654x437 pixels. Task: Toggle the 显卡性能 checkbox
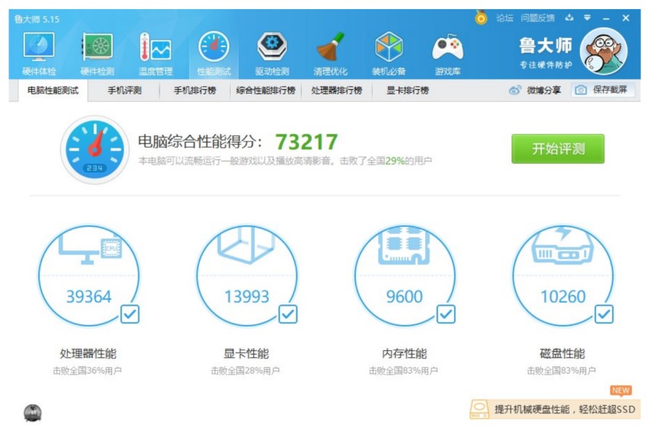(x=288, y=314)
